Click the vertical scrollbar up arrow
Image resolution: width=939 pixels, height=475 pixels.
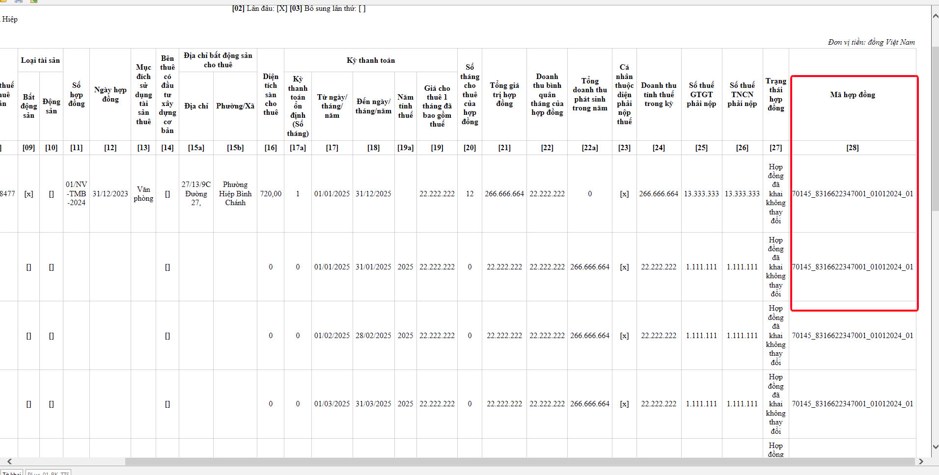(935, 16)
